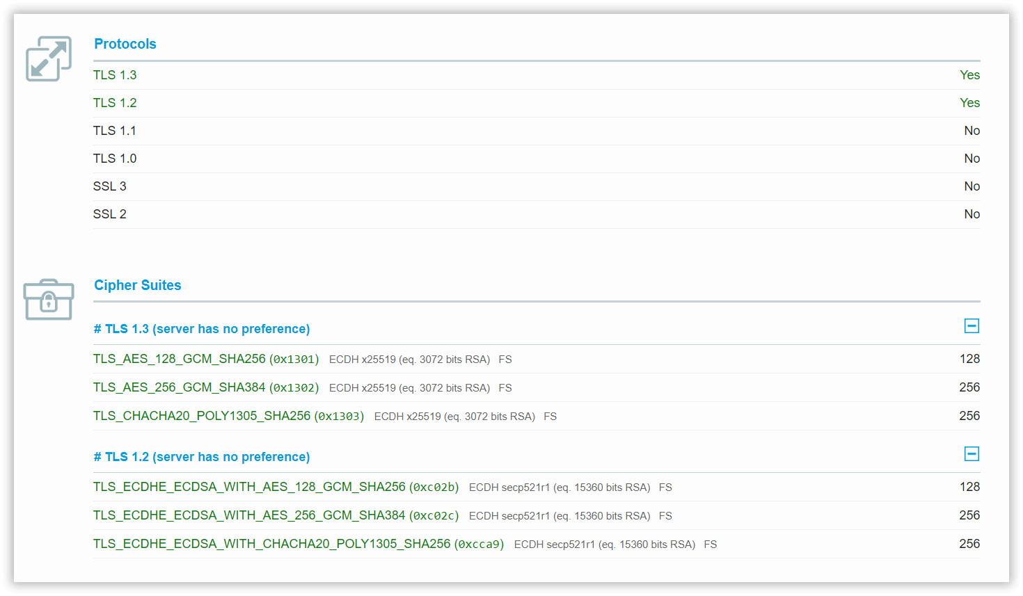
Task: Click ECDH secp521r1 details for 0xc02b cipher
Action: point(560,488)
